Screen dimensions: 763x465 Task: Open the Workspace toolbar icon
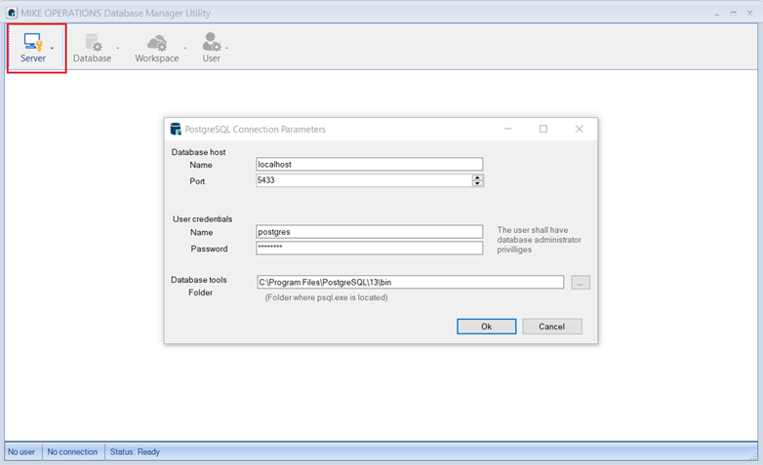(157, 48)
